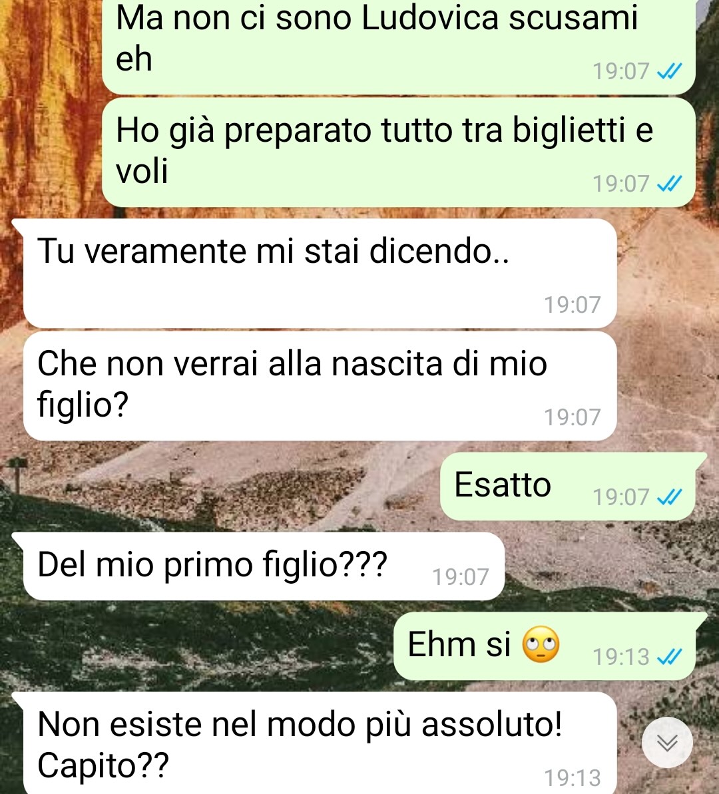Tap the 19:07 timestamp on 'Che non verrai' message

point(572,417)
